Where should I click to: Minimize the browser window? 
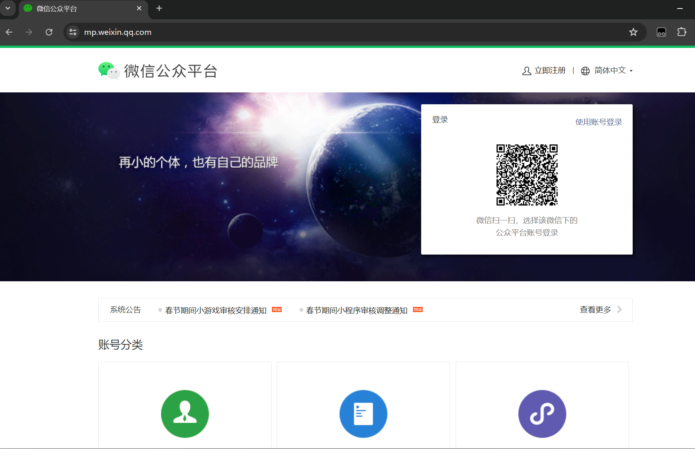click(x=680, y=8)
